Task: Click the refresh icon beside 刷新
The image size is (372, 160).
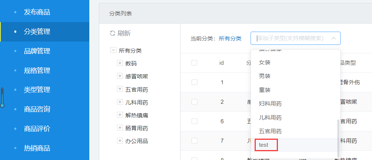Action: 113,33
